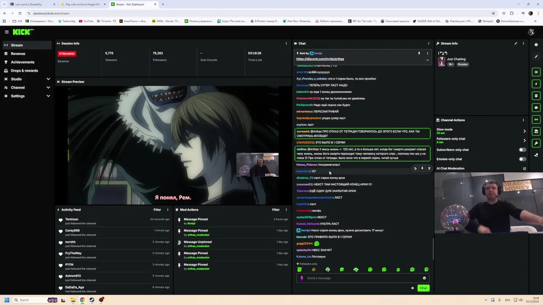Open Slow mode settings chevron

pos(524,131)
